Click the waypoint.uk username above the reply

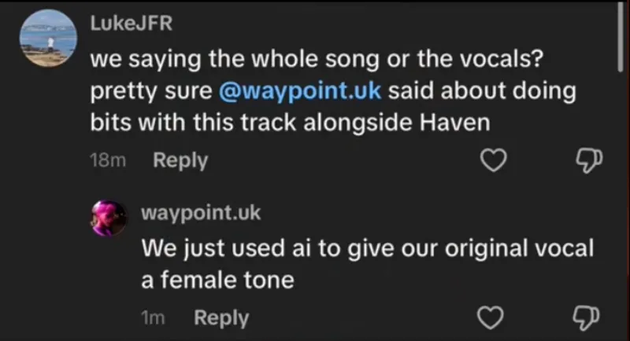189,214
